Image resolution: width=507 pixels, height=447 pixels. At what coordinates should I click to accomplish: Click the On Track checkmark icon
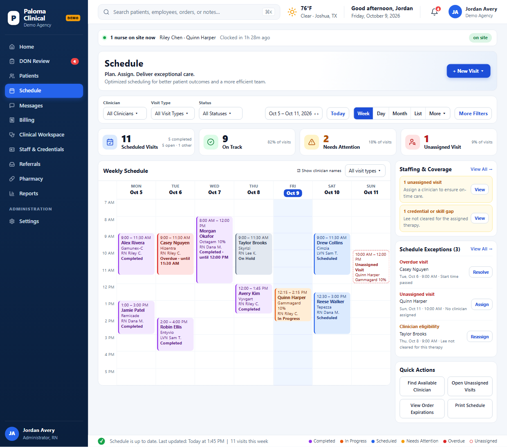pos(211,142)
